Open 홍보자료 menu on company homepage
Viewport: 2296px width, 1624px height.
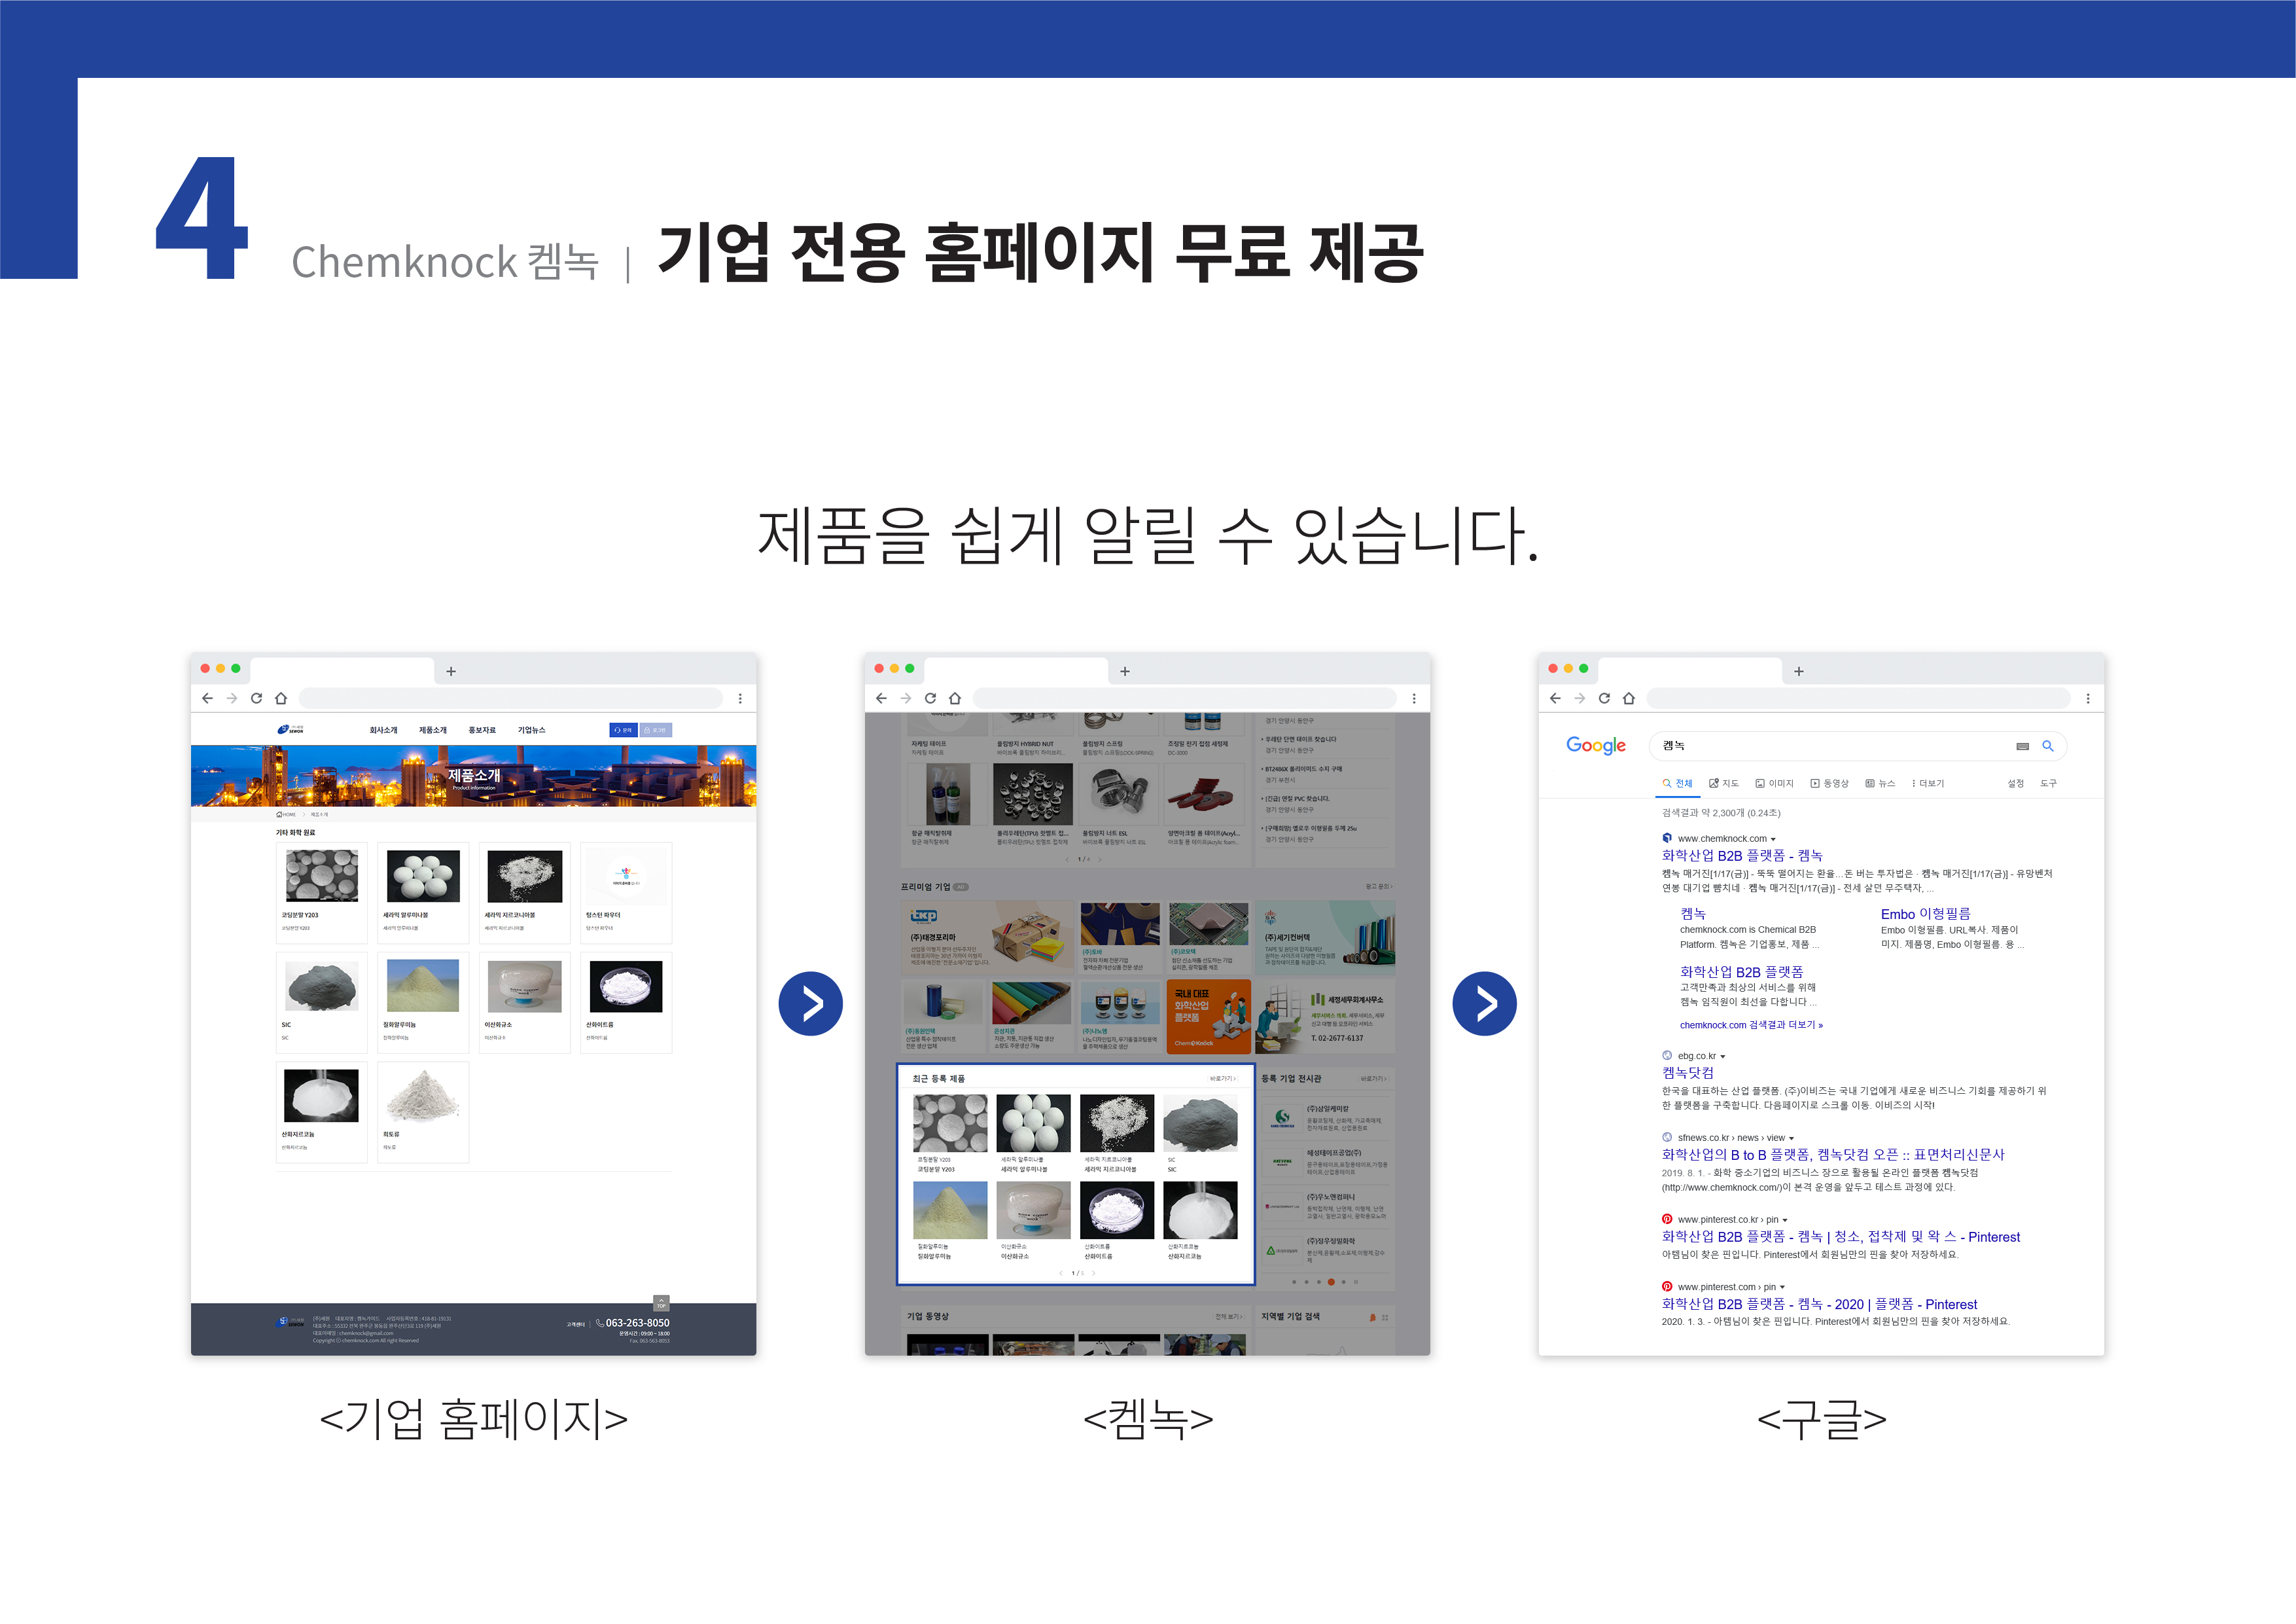tap(482, 731)
